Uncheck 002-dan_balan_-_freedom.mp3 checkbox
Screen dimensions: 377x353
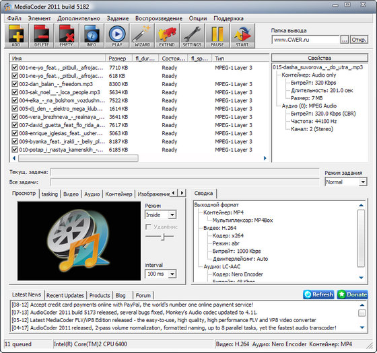coord(15,84)
